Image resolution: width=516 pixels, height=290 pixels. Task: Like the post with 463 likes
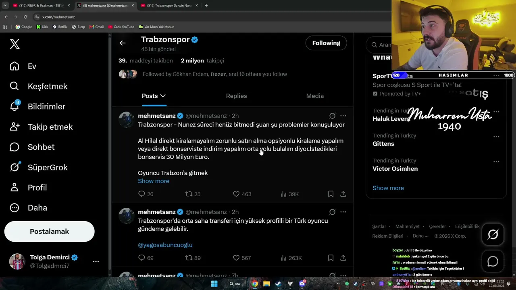click(242, 194)
